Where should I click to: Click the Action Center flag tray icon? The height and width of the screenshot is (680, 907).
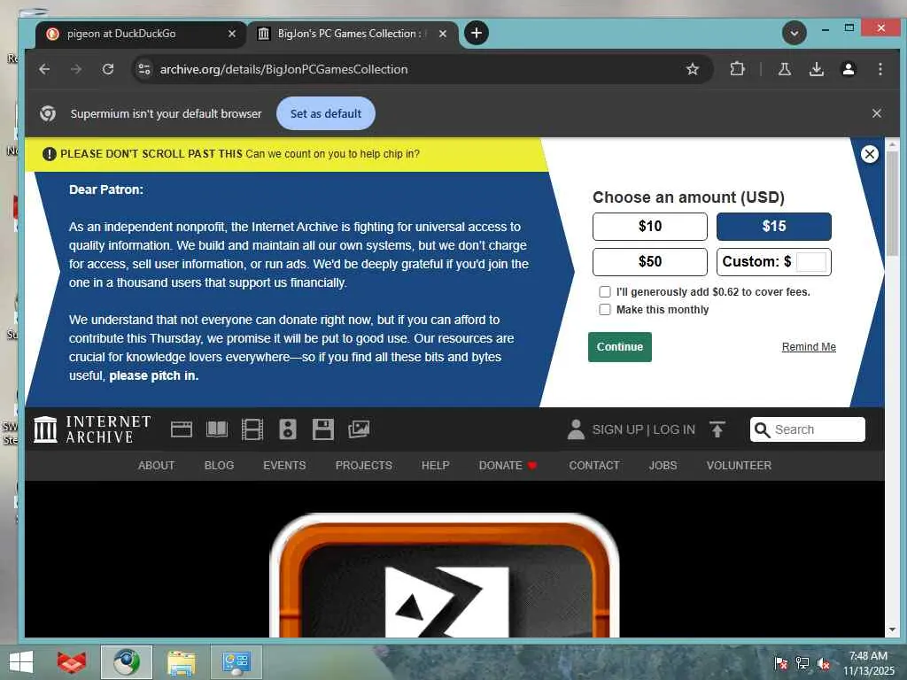click(781, 663)
